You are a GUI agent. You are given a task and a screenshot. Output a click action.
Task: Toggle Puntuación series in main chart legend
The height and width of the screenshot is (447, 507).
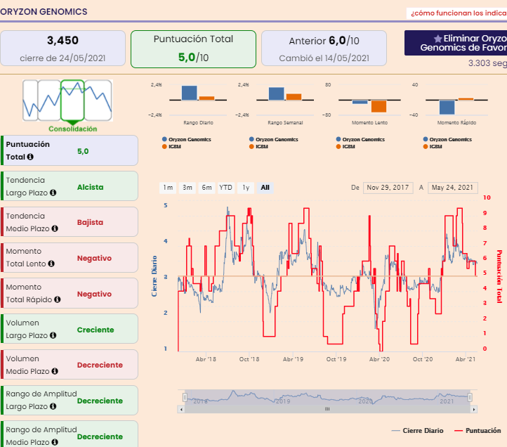pos(478,431)
